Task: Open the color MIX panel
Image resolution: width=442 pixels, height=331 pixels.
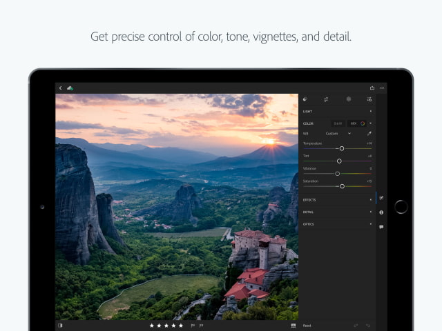Action: pos(357,123)
